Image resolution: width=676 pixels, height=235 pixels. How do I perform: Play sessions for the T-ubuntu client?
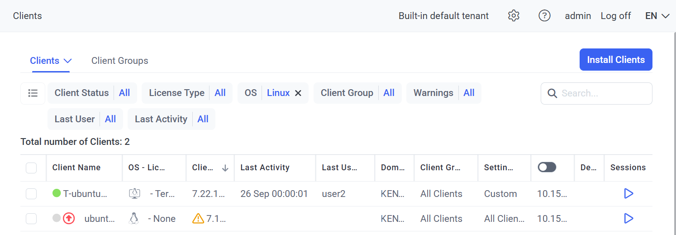click(x=628, y=194)
